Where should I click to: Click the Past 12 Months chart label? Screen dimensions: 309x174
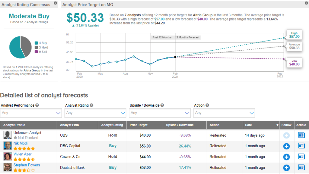(162, 37)
